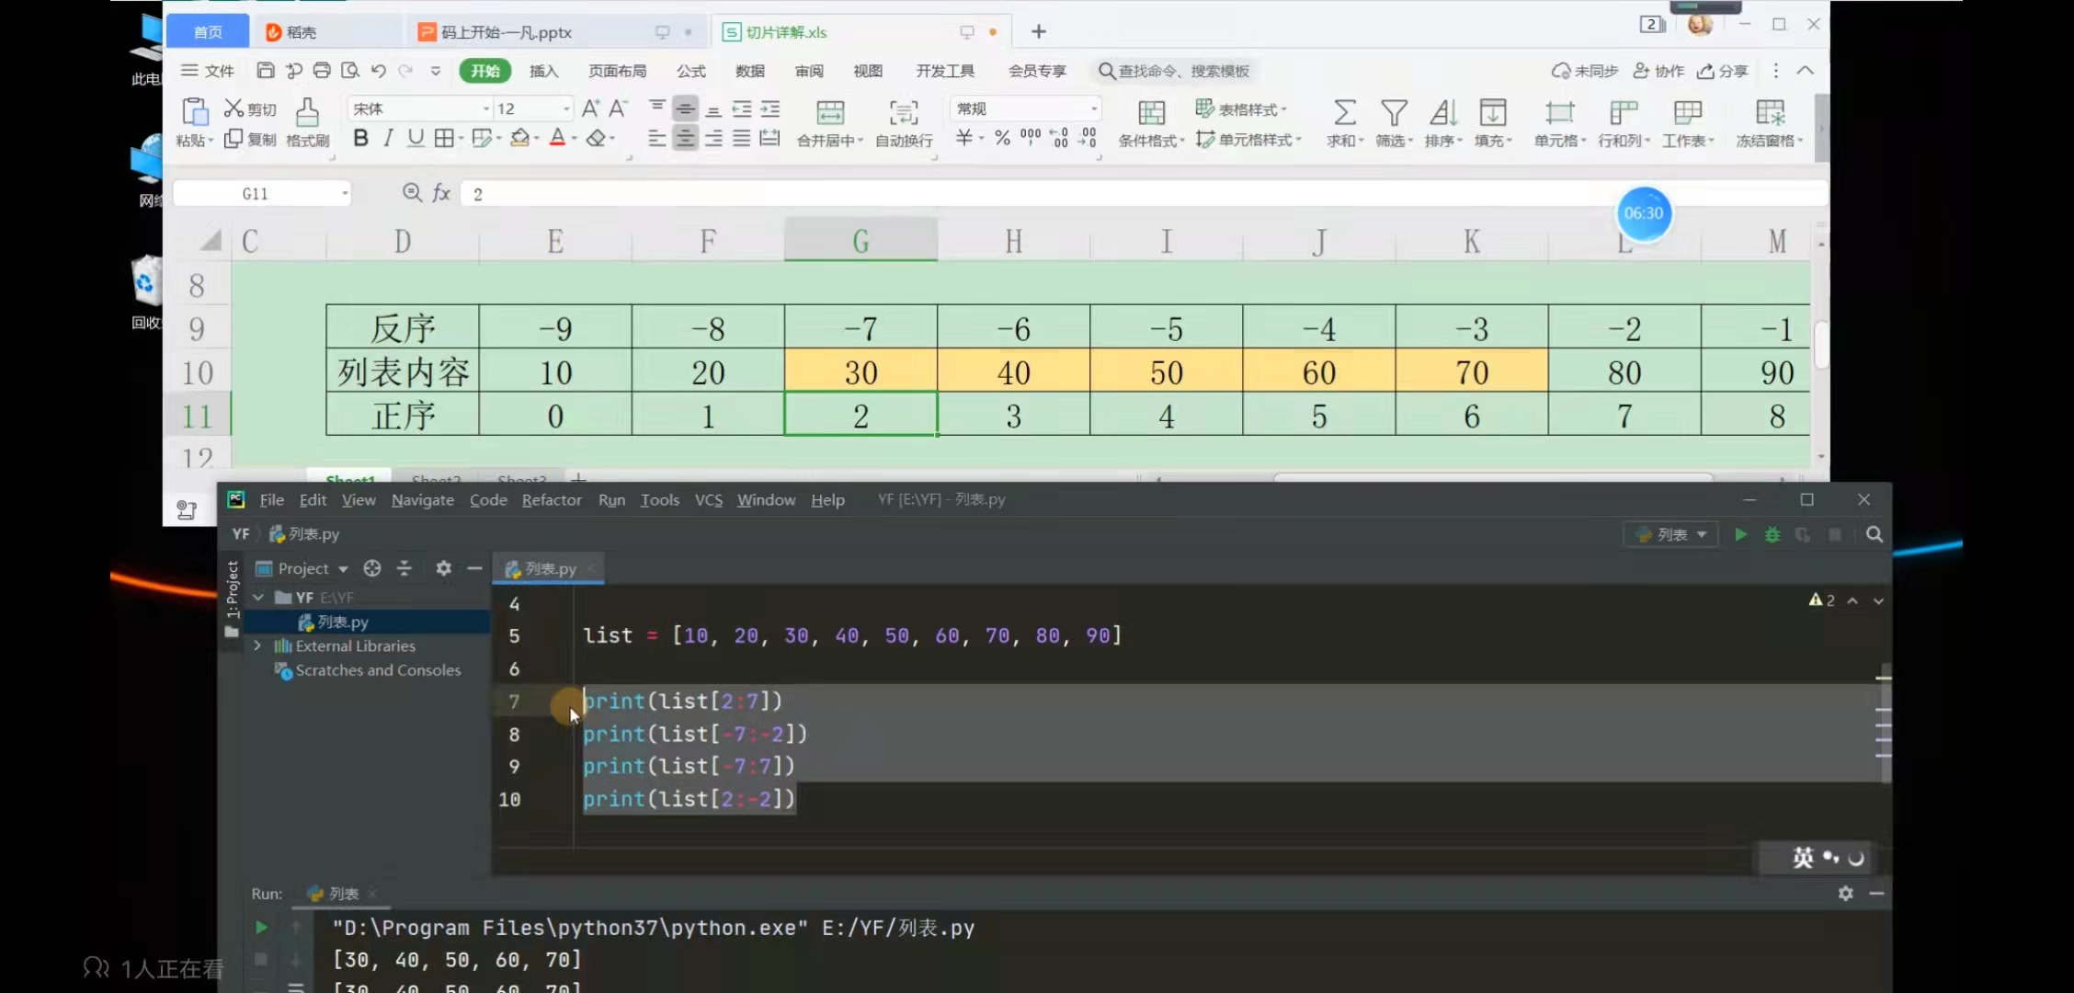Toggle Italic text formatting
This screenshot has height=993, width=2074.
388,138
